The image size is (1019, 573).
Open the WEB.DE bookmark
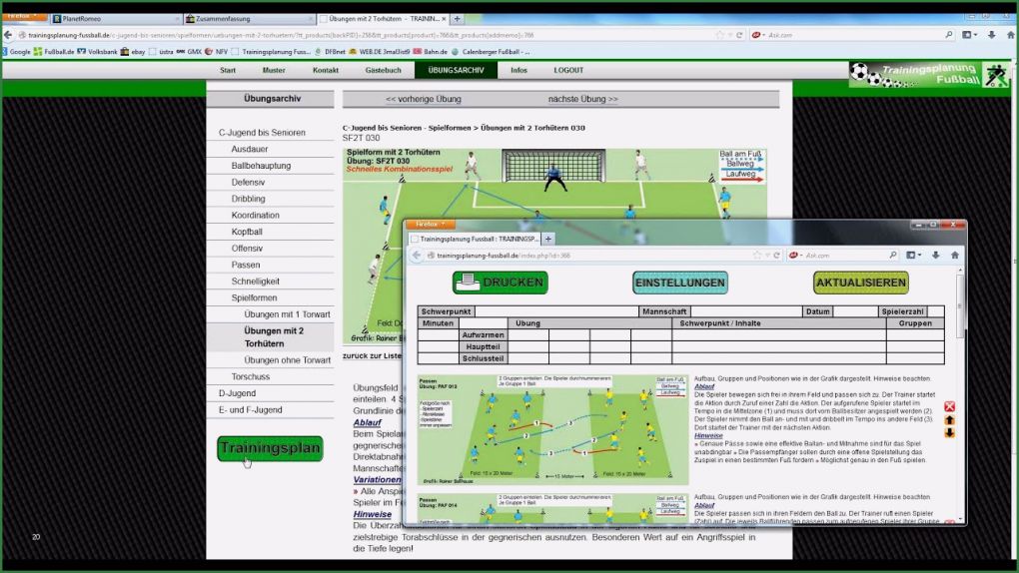click(x=380, y=51)
